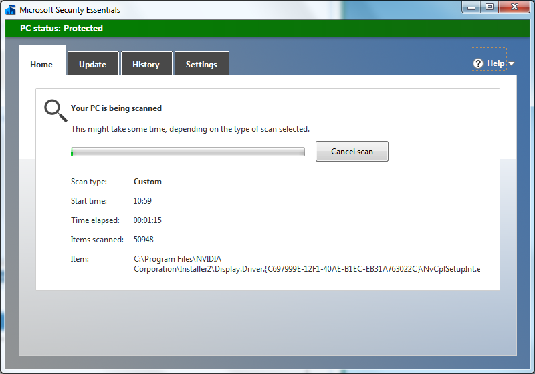Click the scan progress bar
The height and width of the screenshot is (374, 535).
pyautogui.click(x=188, y=152)
